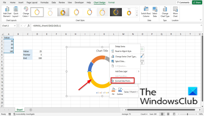
Task: Click the blue donut chart segment
Action: point(91,67)
